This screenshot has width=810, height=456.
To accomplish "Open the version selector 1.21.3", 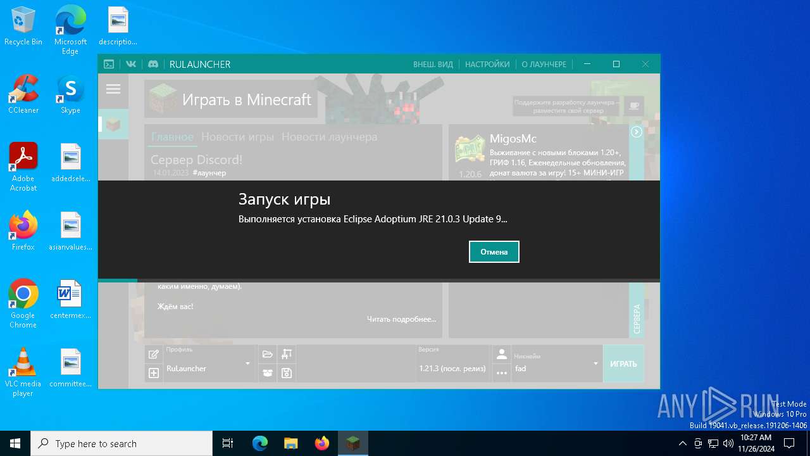I will click(x=453, y=364).
